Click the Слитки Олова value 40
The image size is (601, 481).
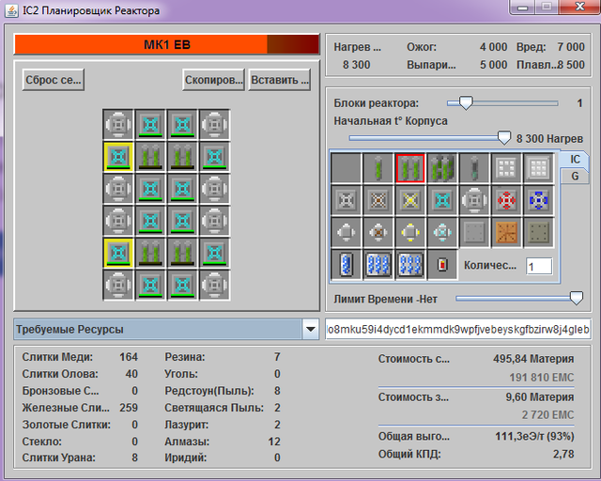131,374
